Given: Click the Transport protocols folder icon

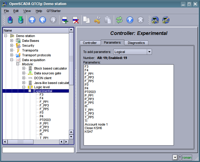Looking at the screenshot, I should 18,55.
